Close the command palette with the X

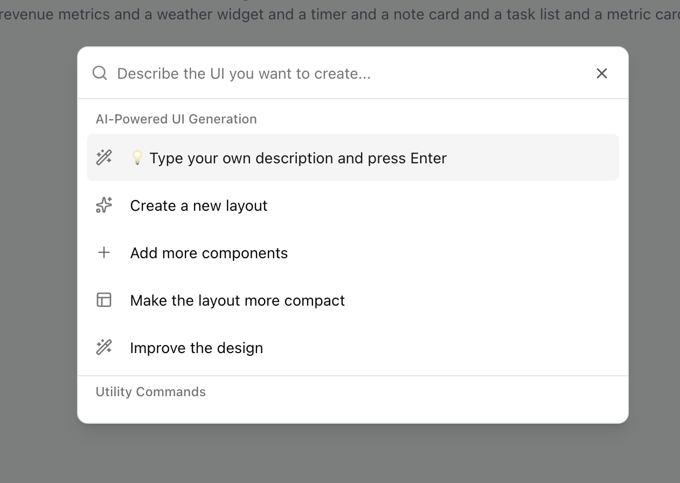[x=602, y=73]
